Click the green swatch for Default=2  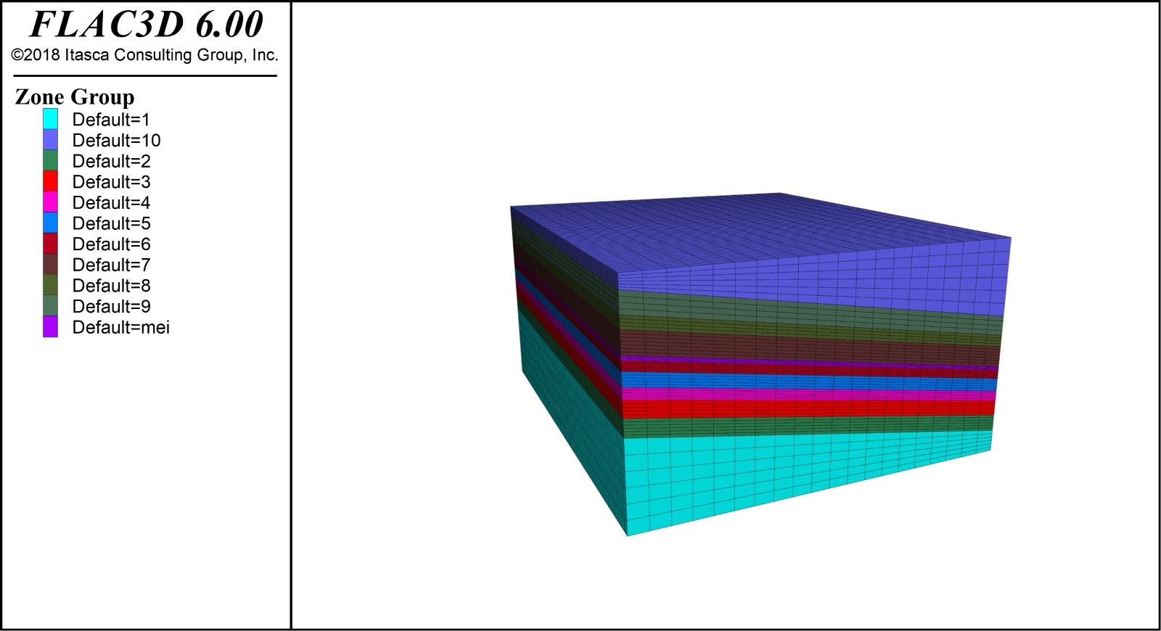tap(50, 161)
